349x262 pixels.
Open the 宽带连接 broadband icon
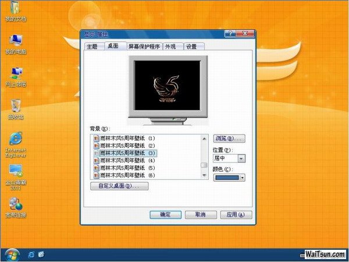15,205
